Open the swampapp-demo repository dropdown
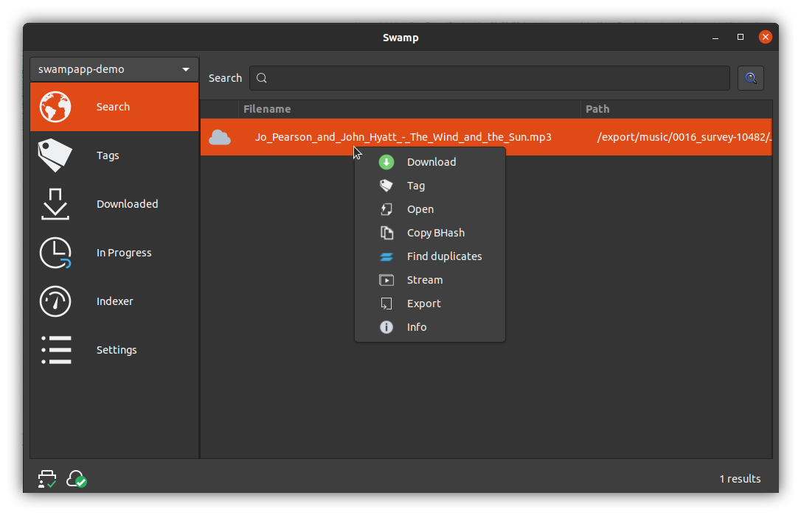 click(114, 69)
